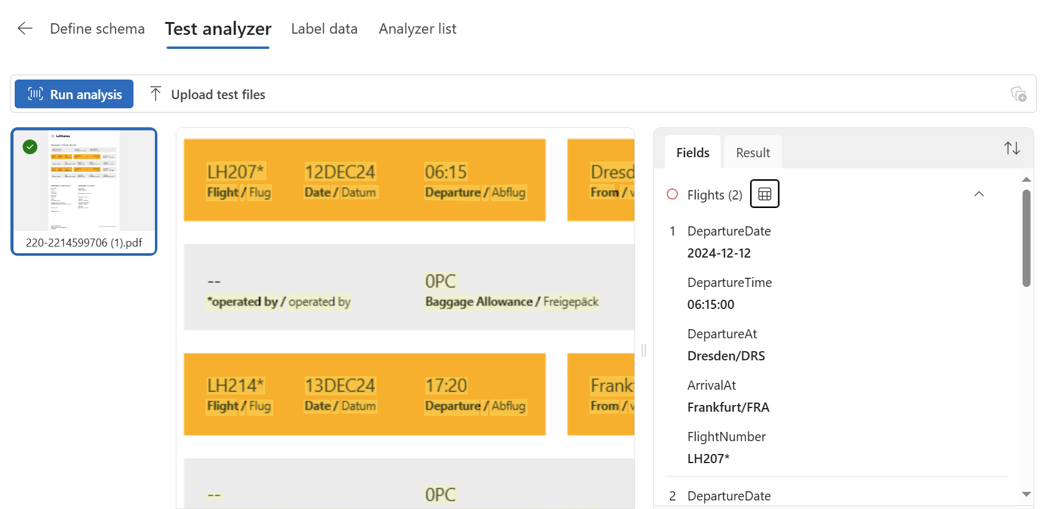
Task: Click the fields panel scroll-down arrow
Action: [x=1026, y=494]
